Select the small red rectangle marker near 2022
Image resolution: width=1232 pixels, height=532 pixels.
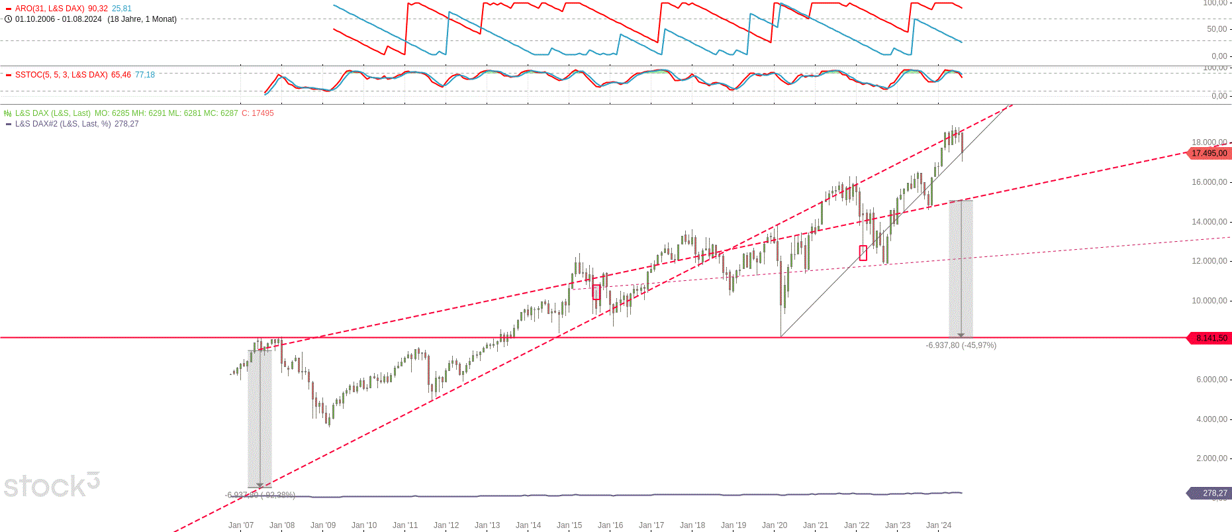[863, 252]
